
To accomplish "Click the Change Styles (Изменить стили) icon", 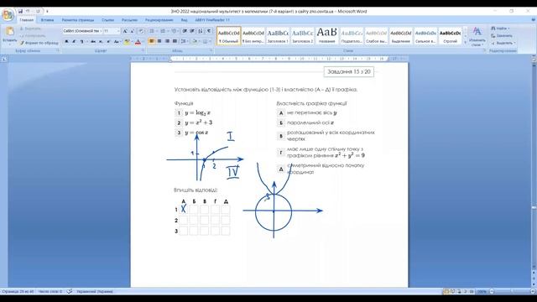I will click(x=477, y=36).
